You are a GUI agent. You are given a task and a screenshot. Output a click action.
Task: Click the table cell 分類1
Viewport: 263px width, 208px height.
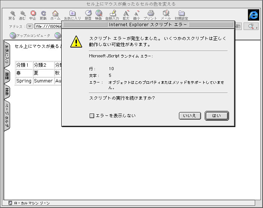24,65
